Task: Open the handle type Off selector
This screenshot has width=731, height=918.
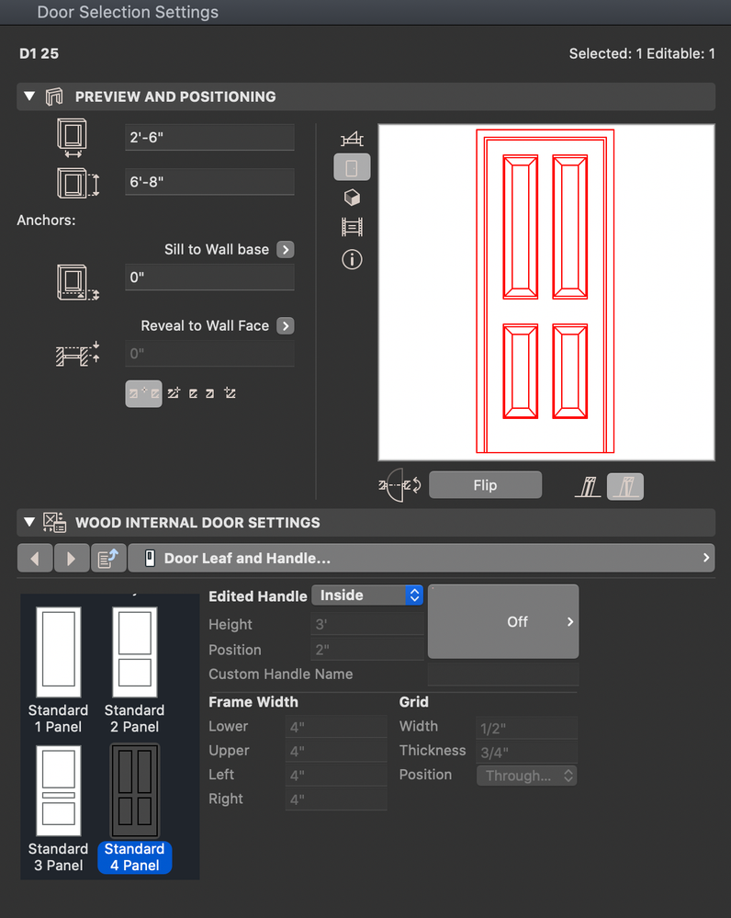Action: [x=503, y=622]
